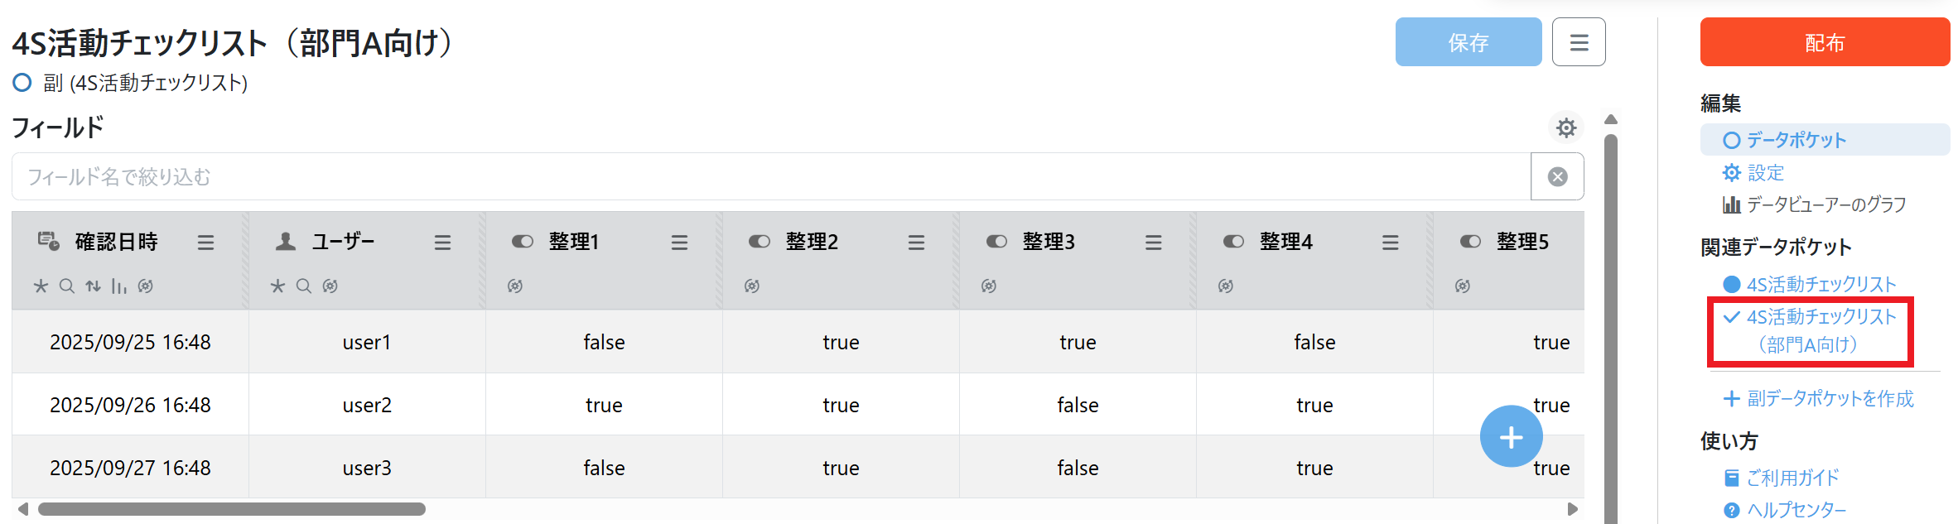The image size is (1958, 524).
Task: Click the orange 配布 button
Action: click(1824, 42)
